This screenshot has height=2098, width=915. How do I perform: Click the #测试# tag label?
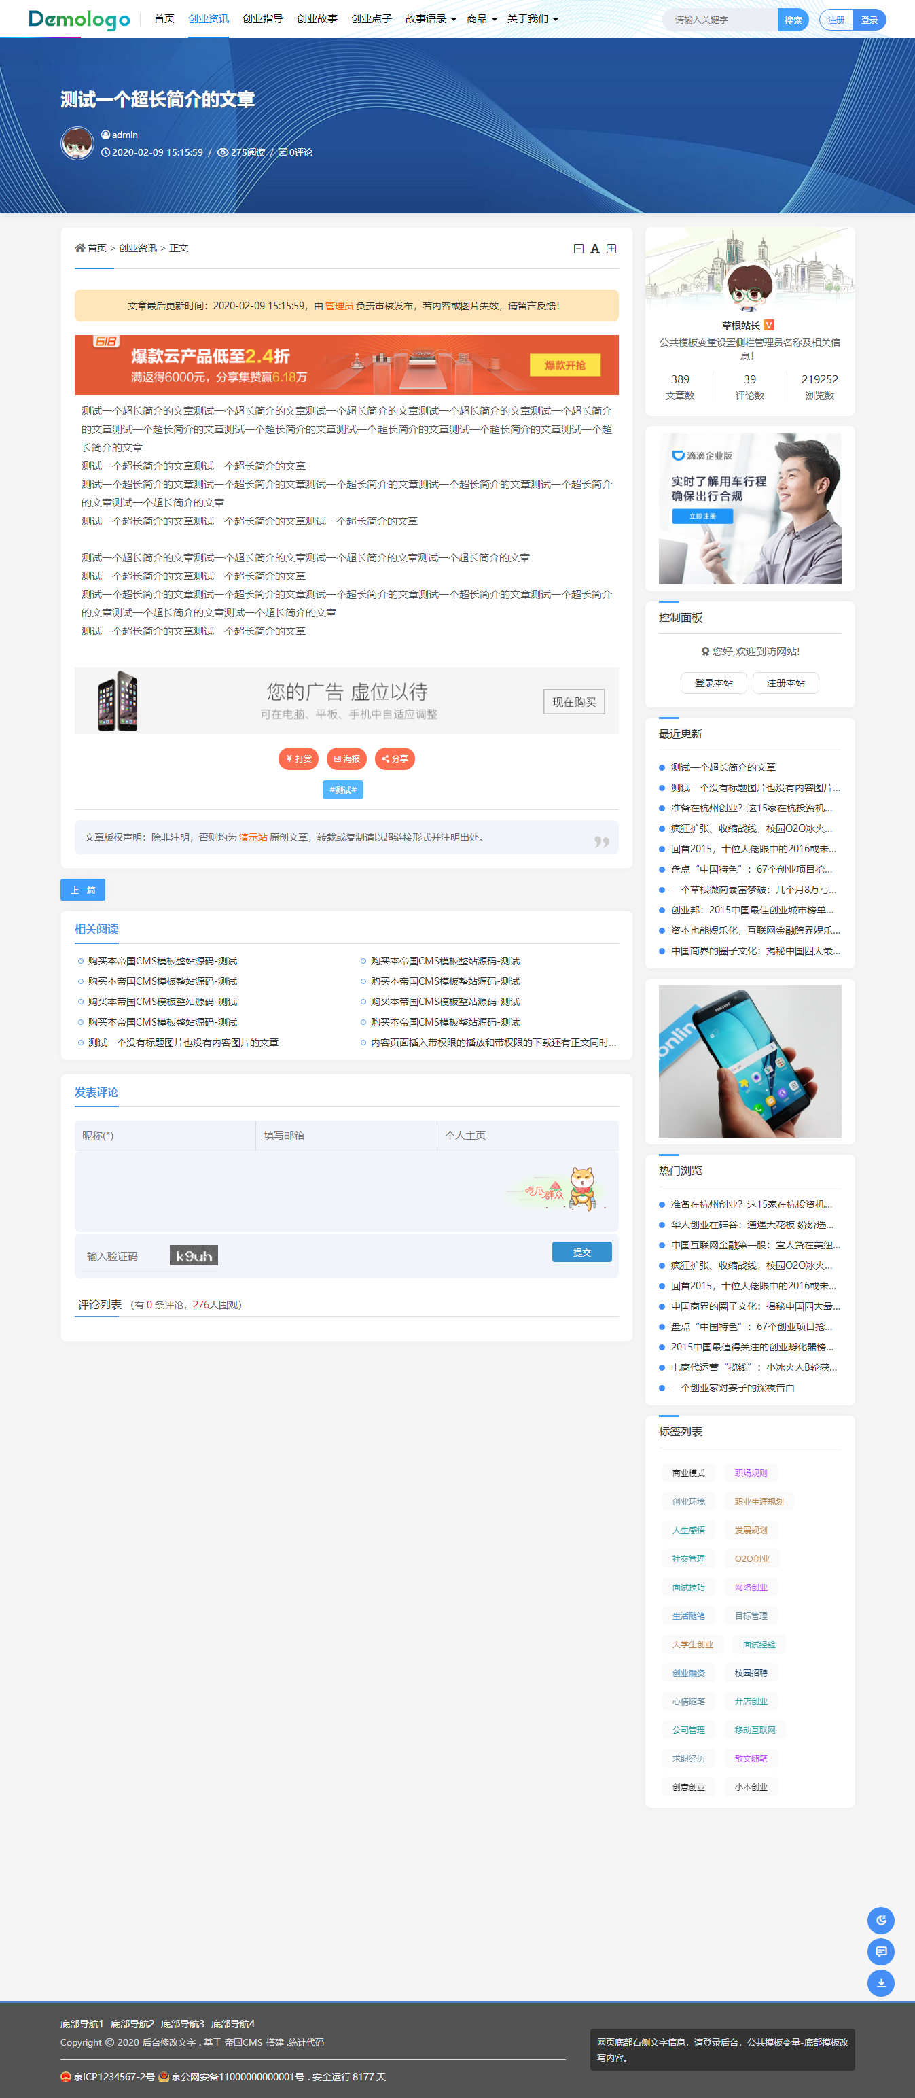(x=343, y=789)
